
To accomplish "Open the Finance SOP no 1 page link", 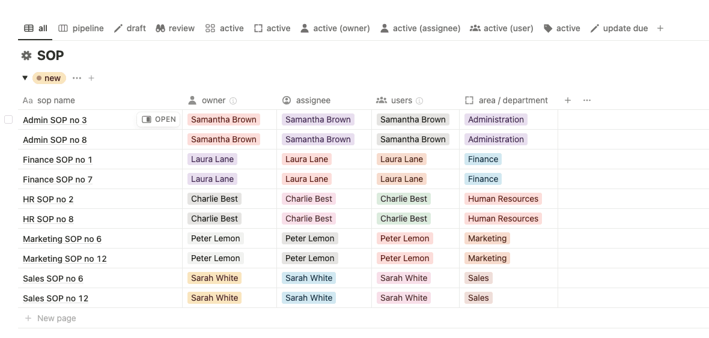I will (x=58, y=160).
